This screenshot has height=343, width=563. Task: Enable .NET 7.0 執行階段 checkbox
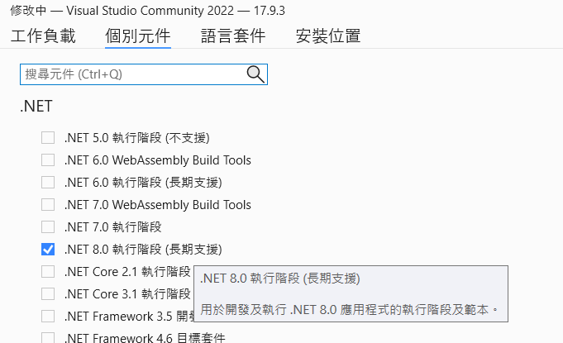pyautogui.click(x=48, y=227)
